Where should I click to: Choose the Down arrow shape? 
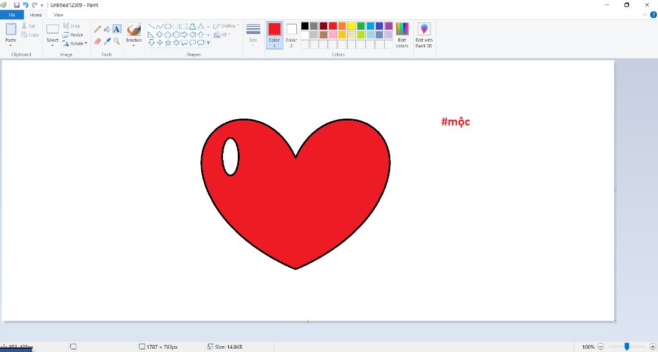pyautogui.click(x=151, y=42)
